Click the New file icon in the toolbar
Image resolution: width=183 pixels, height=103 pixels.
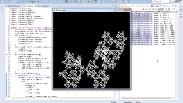pos(3,1)
